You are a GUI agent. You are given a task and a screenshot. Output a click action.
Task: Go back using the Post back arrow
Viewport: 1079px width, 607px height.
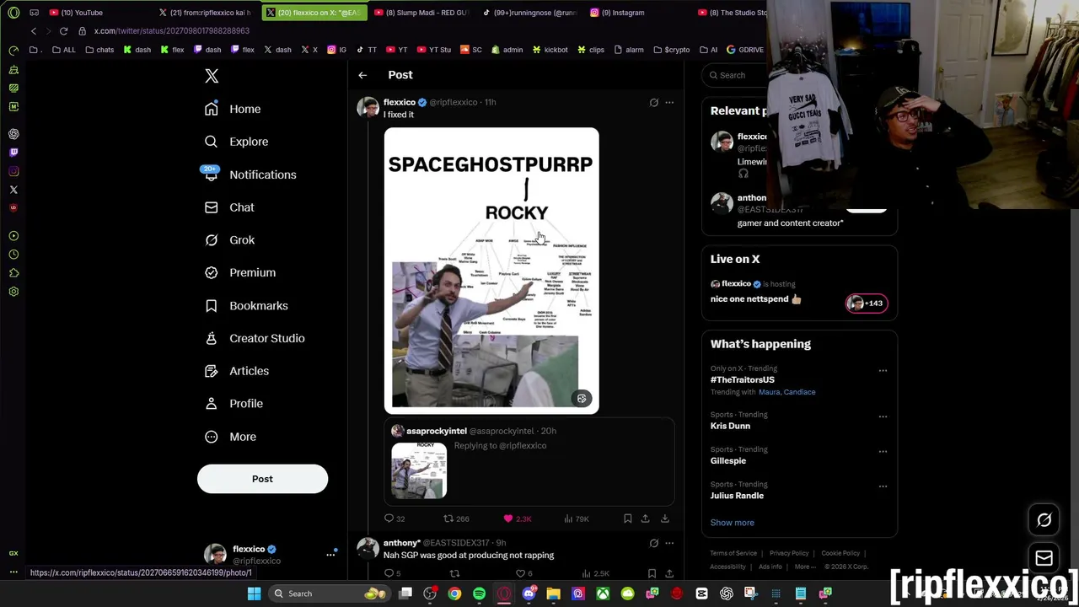(x=362, y=75)
